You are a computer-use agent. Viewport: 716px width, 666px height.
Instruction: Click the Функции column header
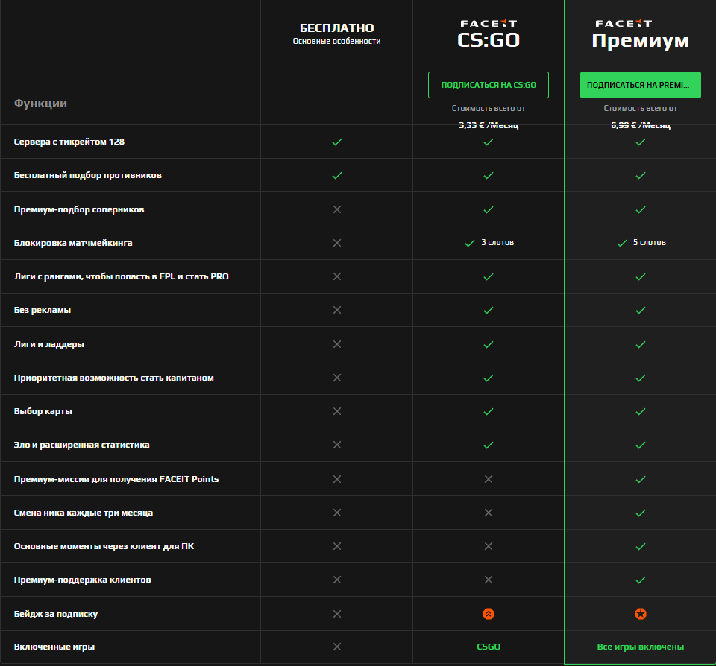(40, 104)
